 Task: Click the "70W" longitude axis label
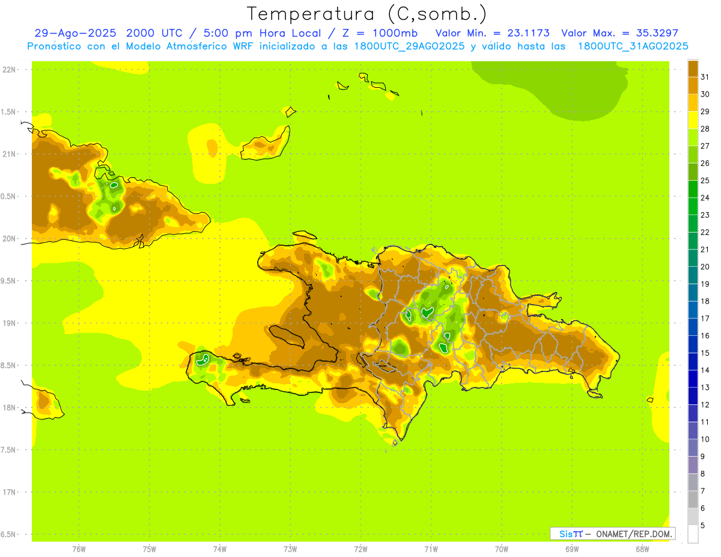click(x=502, y=549)
